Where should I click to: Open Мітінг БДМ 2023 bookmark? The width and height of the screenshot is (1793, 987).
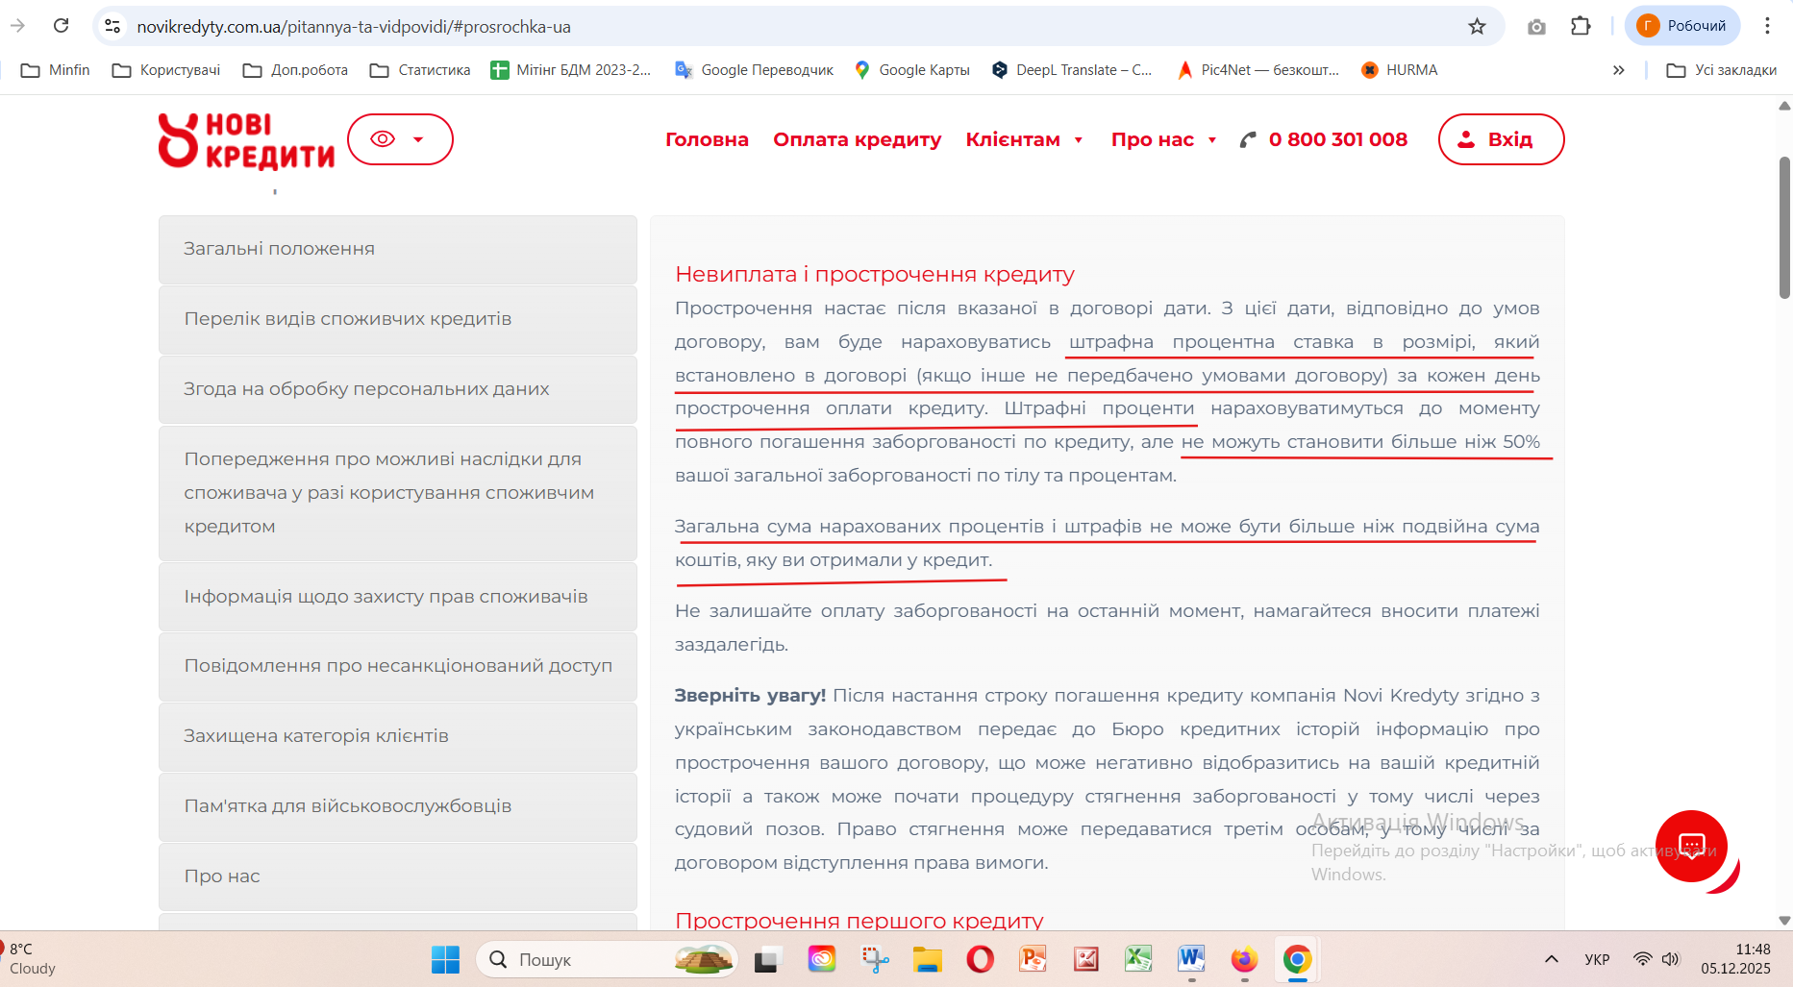coord(571,70)
